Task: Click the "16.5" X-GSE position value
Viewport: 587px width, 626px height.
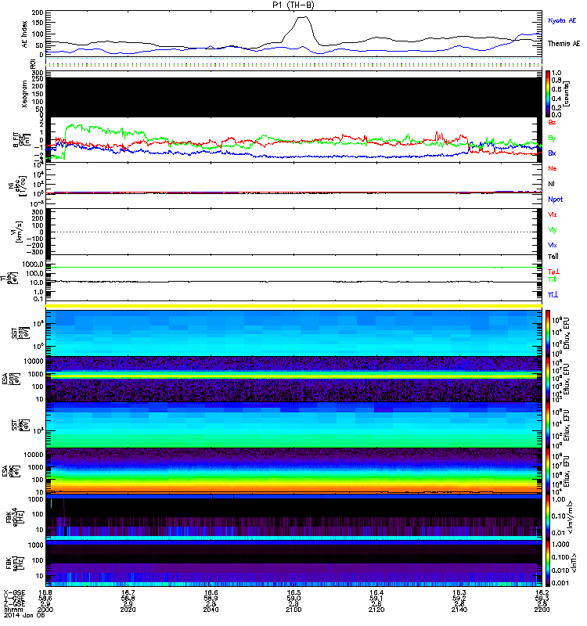Action: [x=293, y=592]
